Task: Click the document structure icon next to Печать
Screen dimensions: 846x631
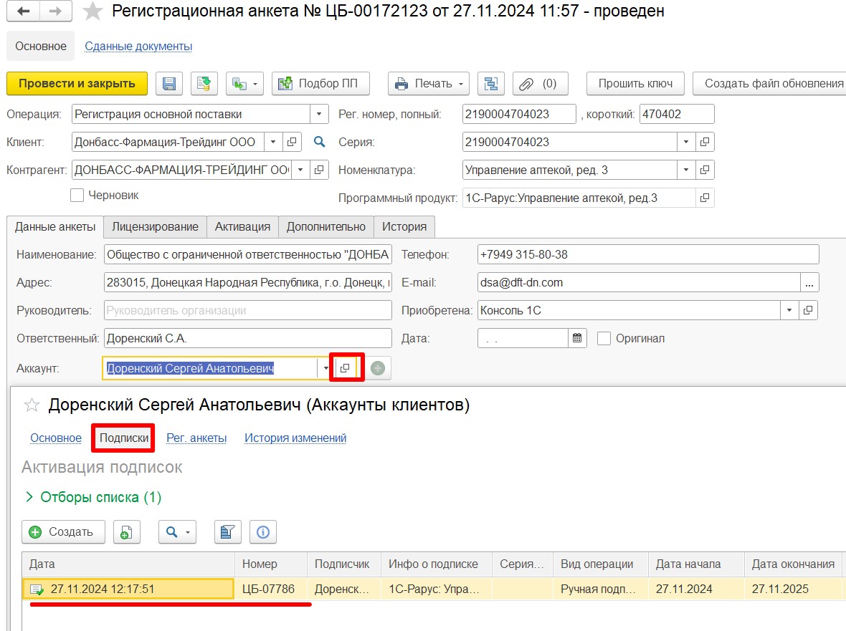Action: coord(491,84)
